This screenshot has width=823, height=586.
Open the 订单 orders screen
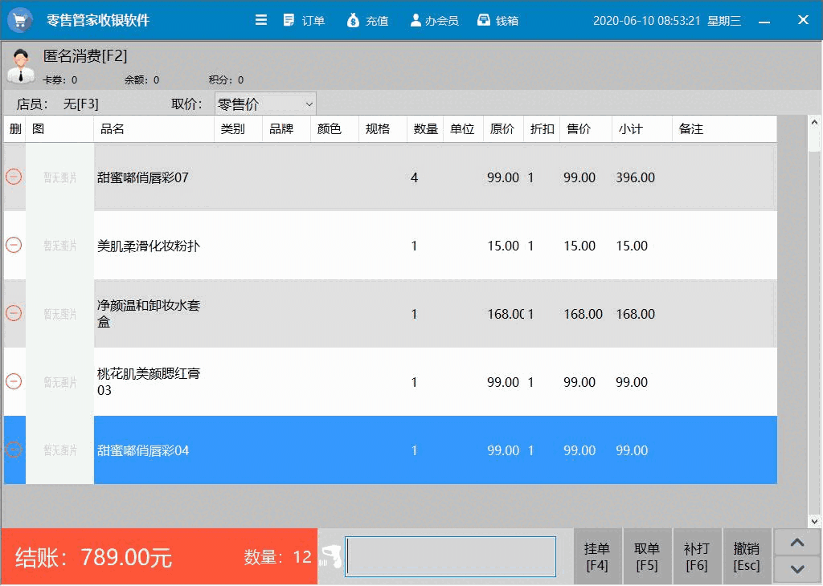(304, 20)
